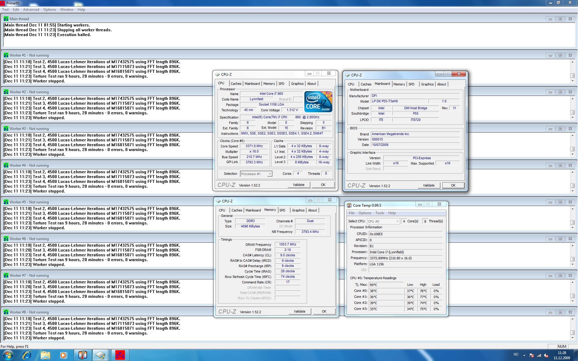Open the Processor #1 selection dropdown
The width and height of the screenshot is (578, 361).
pos(256,174)
